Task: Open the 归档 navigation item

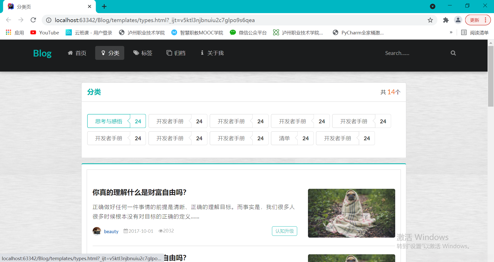Action: pos(176,53)
